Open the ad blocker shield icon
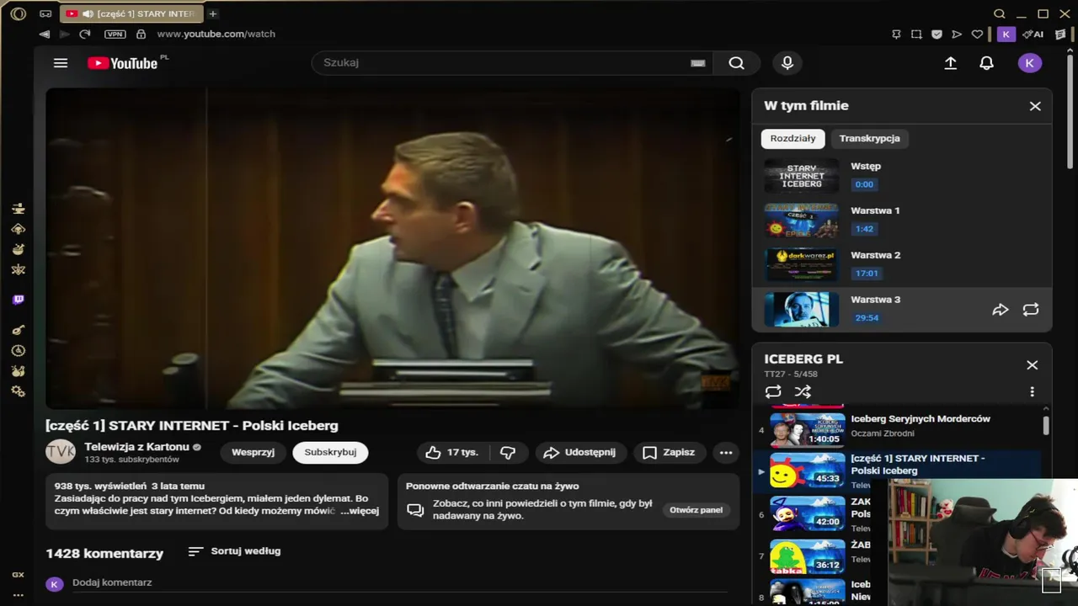The image size is (1078, 606). [x=937, y=35]
